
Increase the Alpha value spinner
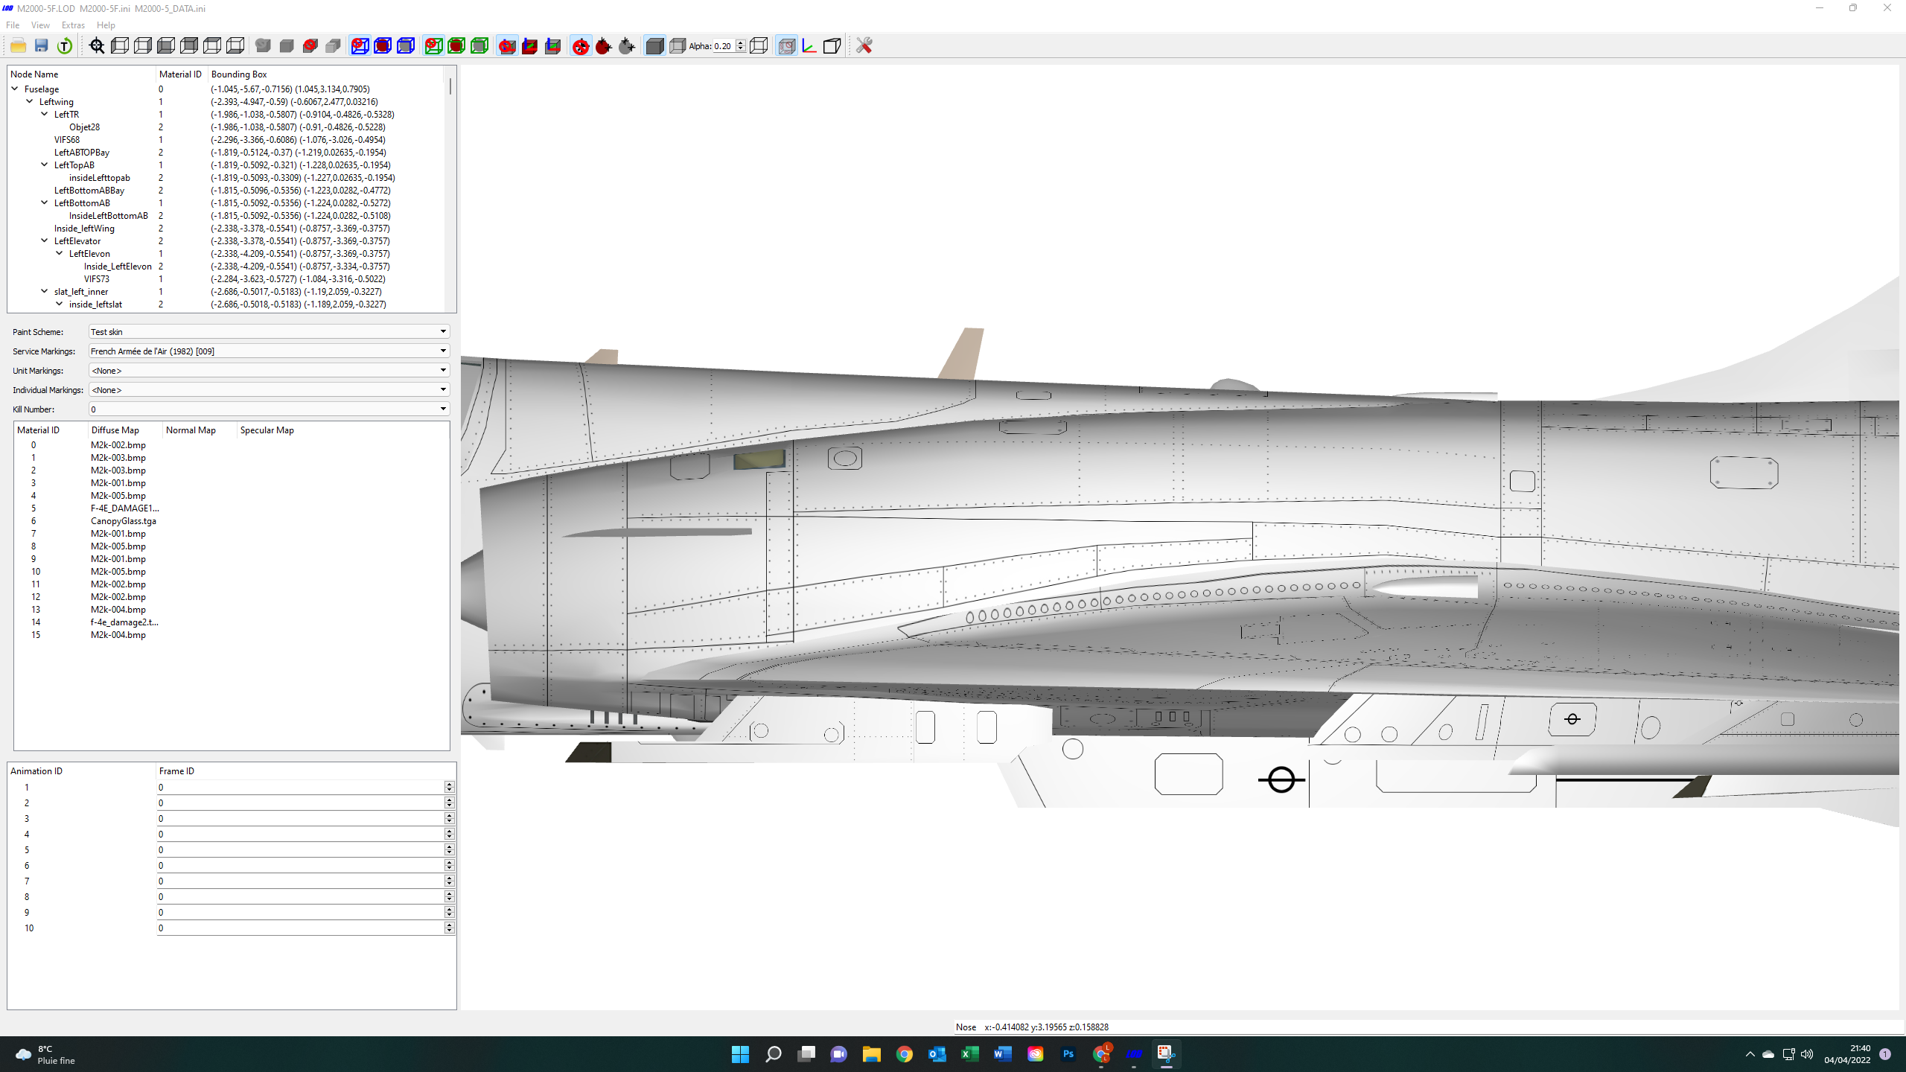pyautogui.click(x=741, y=42)
